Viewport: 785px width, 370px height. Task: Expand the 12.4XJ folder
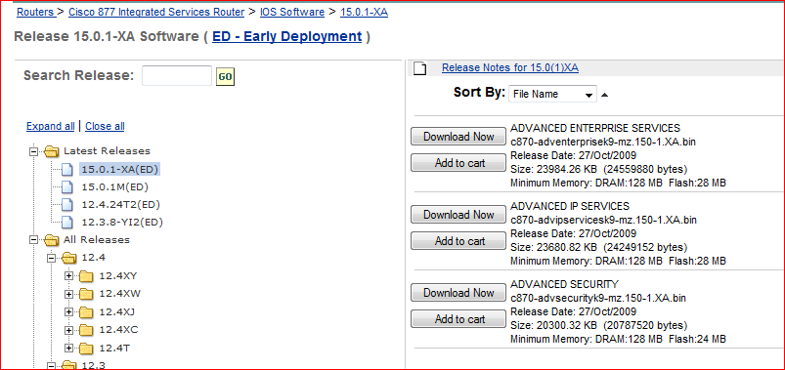(69, 312)
